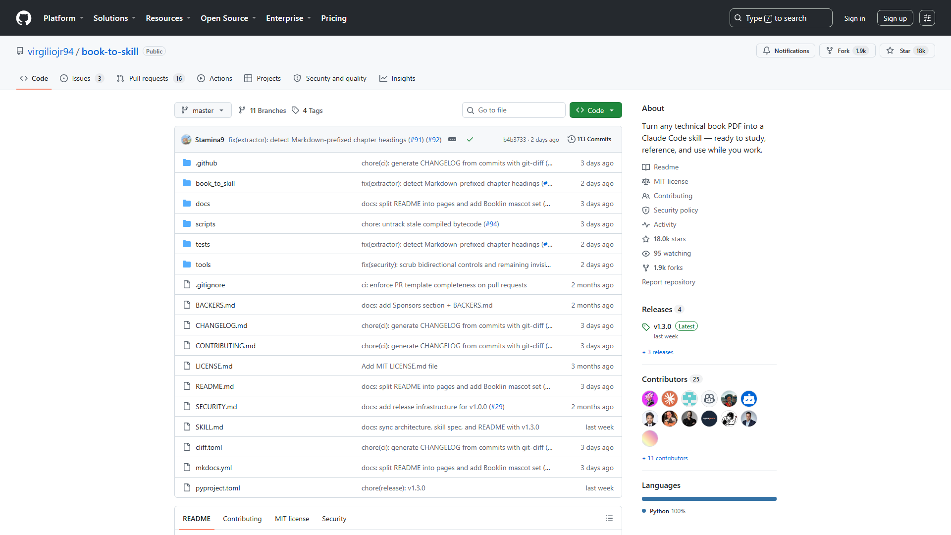Open the Projects tab

point(263,78)
